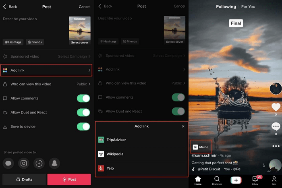
Task: Toggle Allow Duet and React switch
Action: pyautogui.click(x=83, y=112)
